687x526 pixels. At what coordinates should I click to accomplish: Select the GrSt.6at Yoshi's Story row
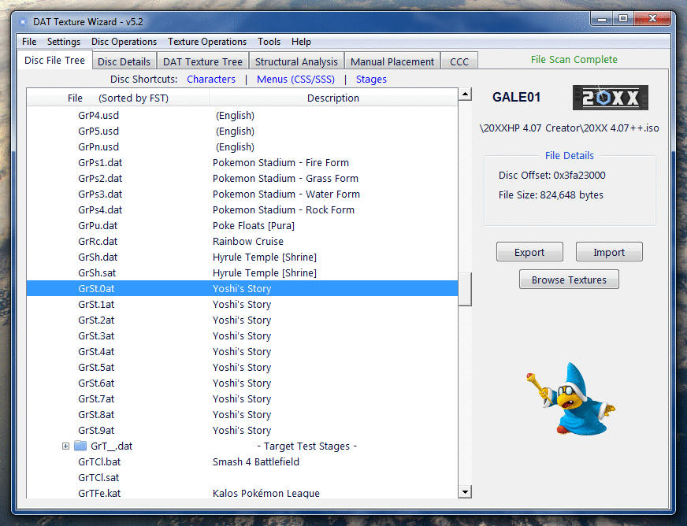(x=243, y=383)
